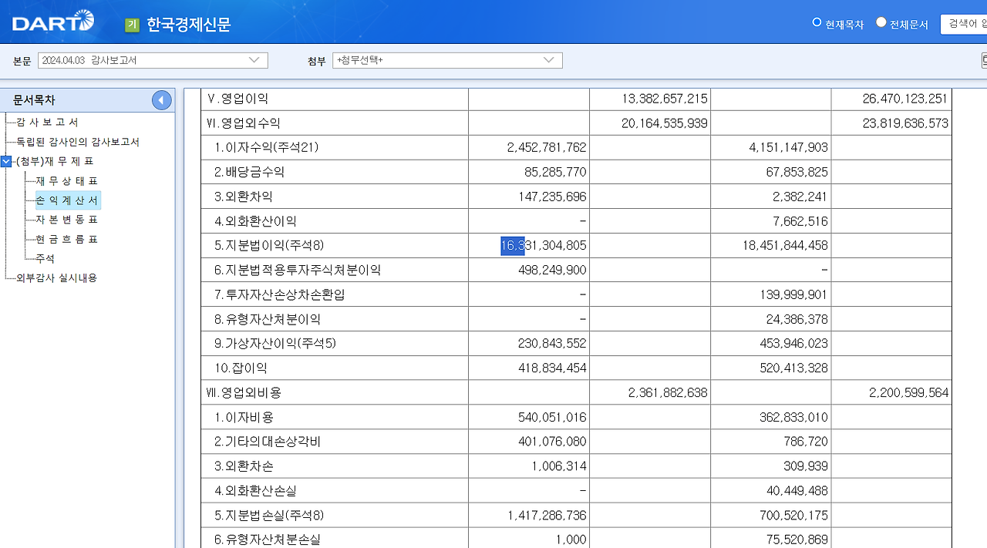Click value 2,200,599,564
Screen dimensions: 987x548
[909, 393]
